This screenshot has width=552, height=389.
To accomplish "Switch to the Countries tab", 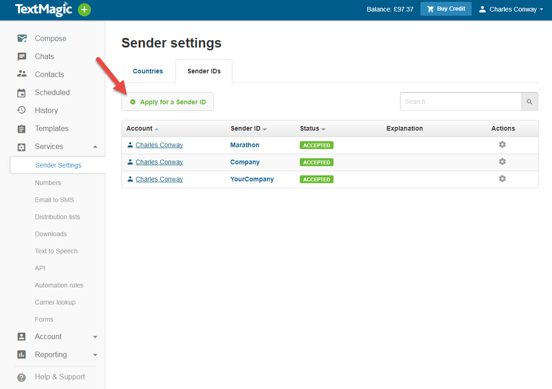I will click(147, 71).
